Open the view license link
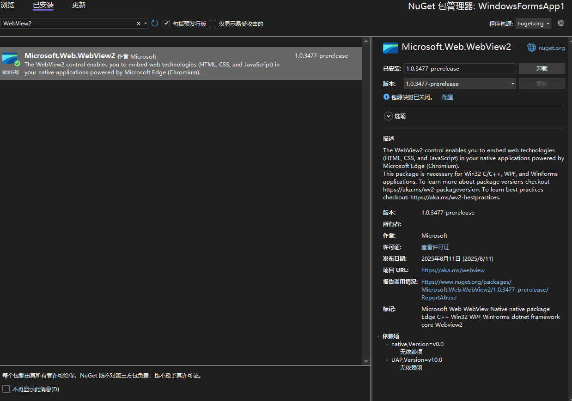The width and height of the screenshot is (572, 401). click(x=435, y=247)
